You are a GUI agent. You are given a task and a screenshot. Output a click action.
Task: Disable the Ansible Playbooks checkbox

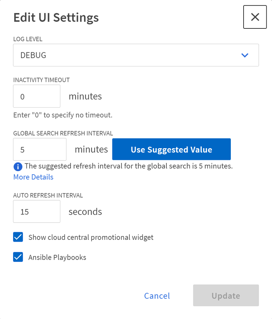(x=18, y=257)
